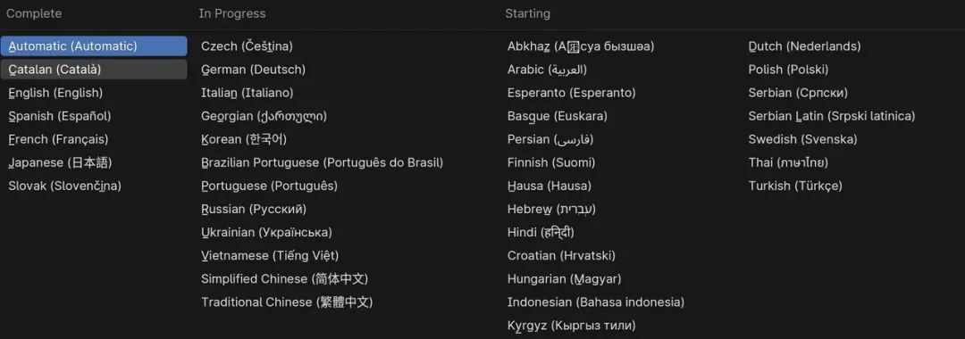The image size is (965, 339).
Task: Select Arabic language in Starting column
Action: (547, 70)
